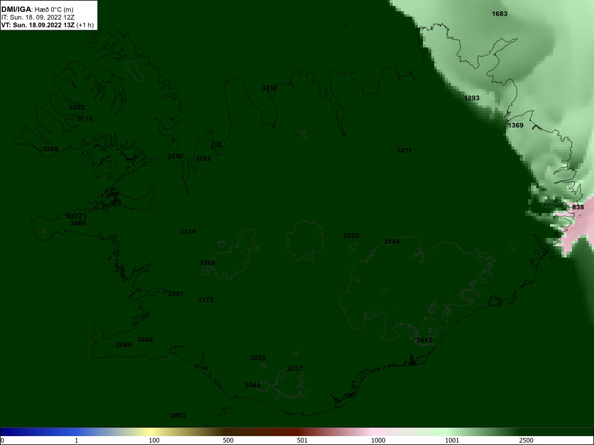Click the 3130 height value
This screenshot has height=445, width=594.
tap(175, 156)
